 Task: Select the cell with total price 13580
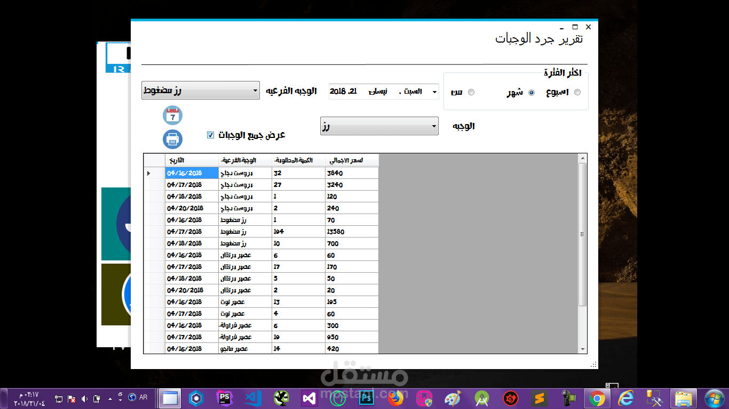pyautogui.click(x=352, y=232)
